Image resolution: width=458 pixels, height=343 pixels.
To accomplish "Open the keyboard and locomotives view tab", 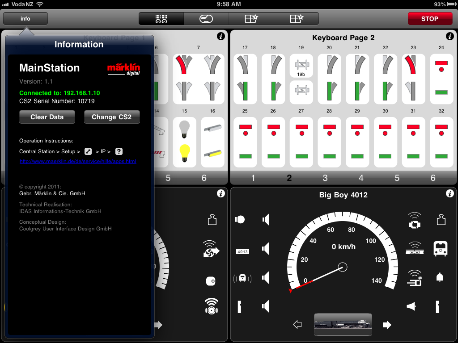I will (x=161, y=19).
